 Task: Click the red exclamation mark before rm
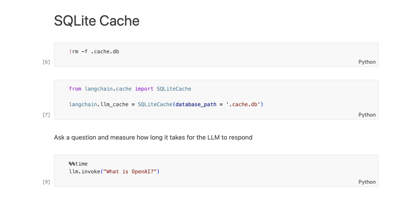[x=70, y=51]
